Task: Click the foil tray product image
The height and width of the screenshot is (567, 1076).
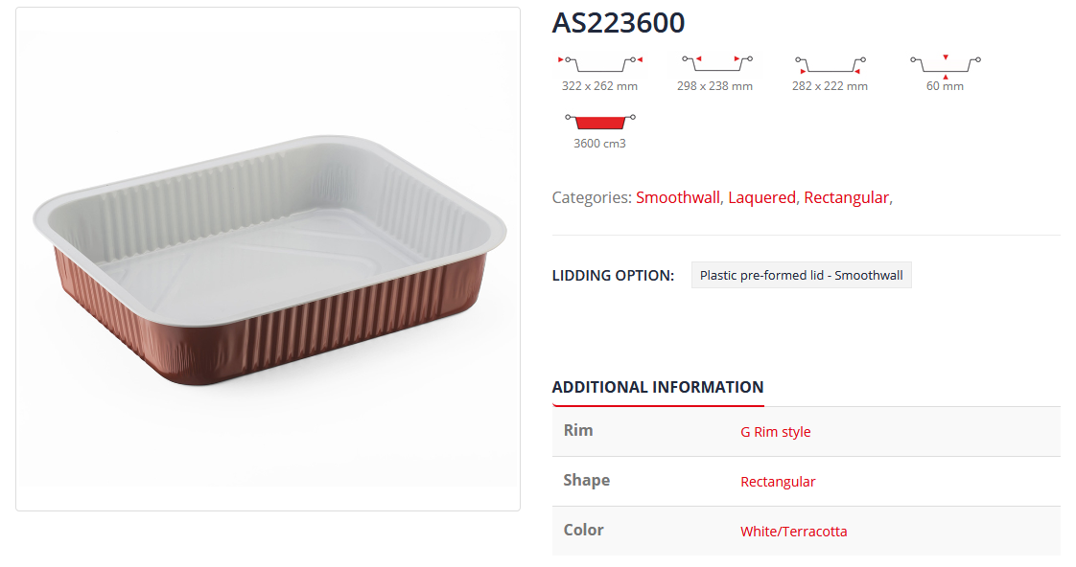Action: (x=269, y=259)
